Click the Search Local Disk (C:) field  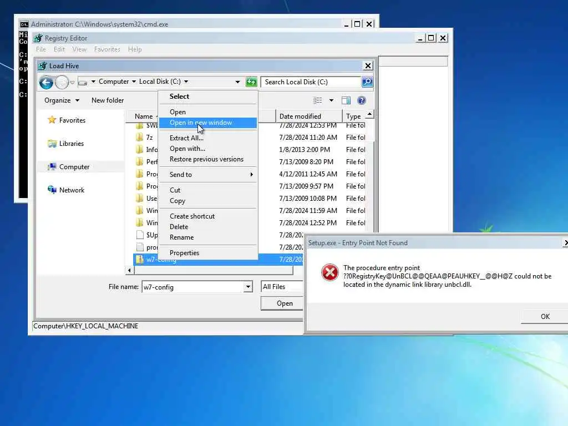(311, 82)
